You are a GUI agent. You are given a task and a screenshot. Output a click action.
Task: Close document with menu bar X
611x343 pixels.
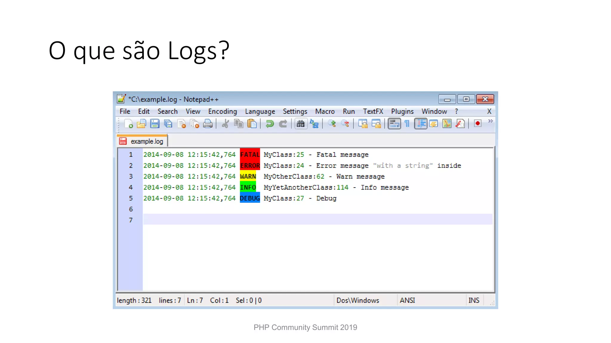(489, 111)
